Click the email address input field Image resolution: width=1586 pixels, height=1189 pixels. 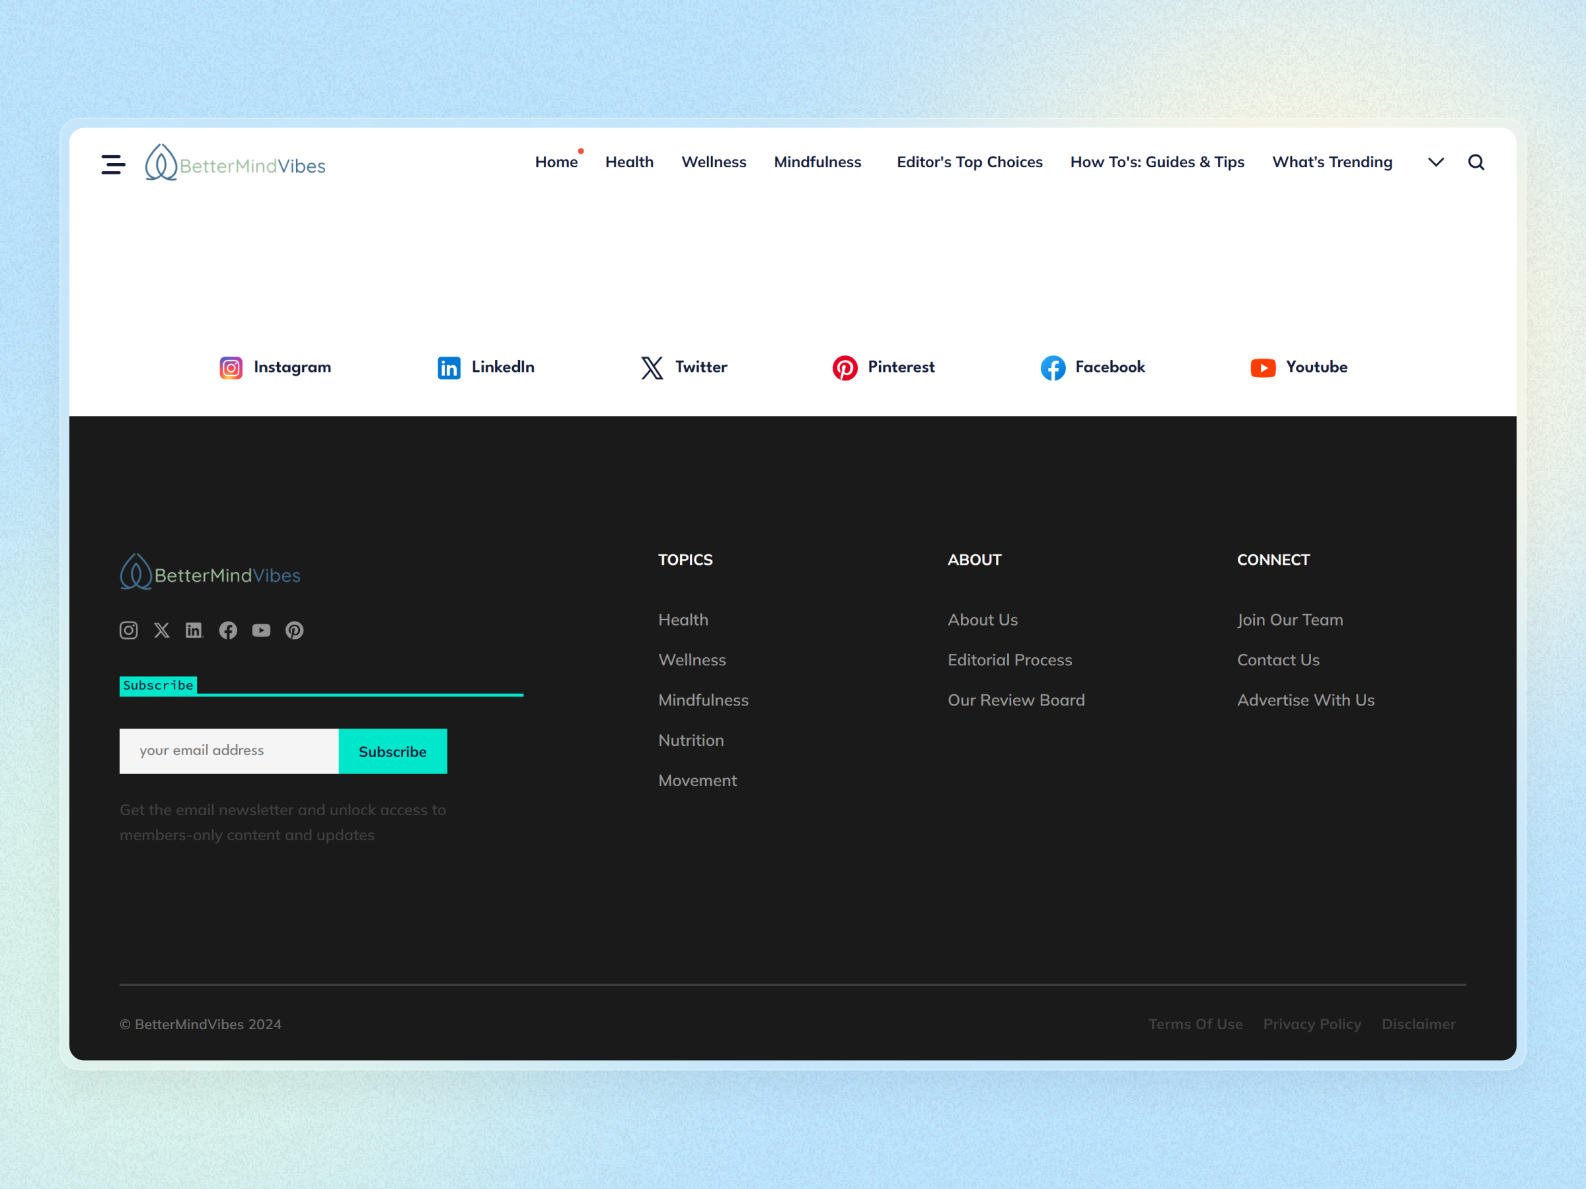pyautogui.click(x=229, y=750)
